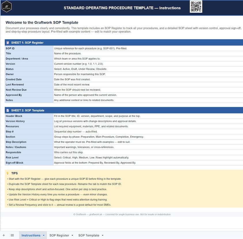Select the 'Responsible' label cell
The image size is (243, 239).
[29, 152]
